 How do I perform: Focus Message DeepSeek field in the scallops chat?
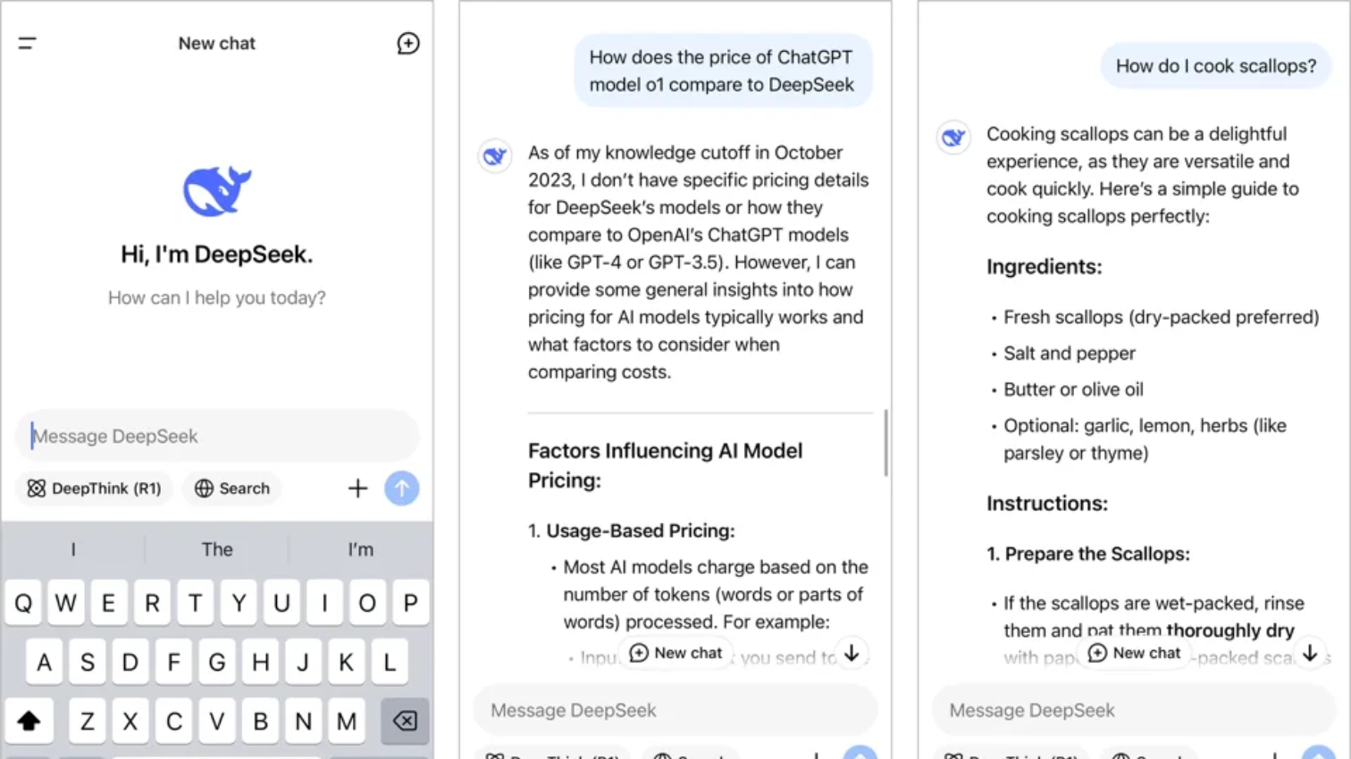1135,710
